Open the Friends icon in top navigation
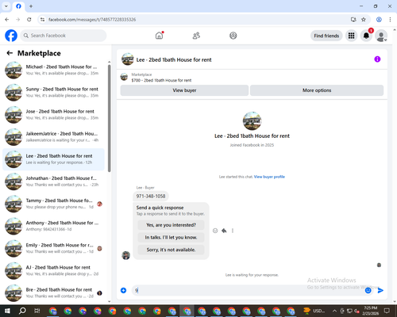 (x=196, y=36)
